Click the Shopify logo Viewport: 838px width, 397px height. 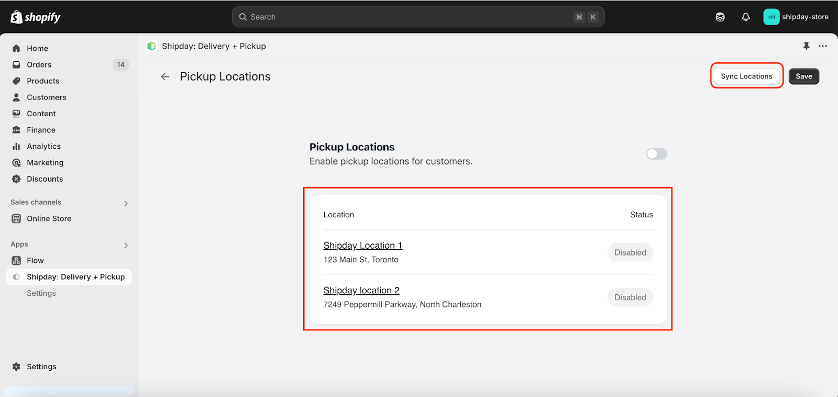36,17
